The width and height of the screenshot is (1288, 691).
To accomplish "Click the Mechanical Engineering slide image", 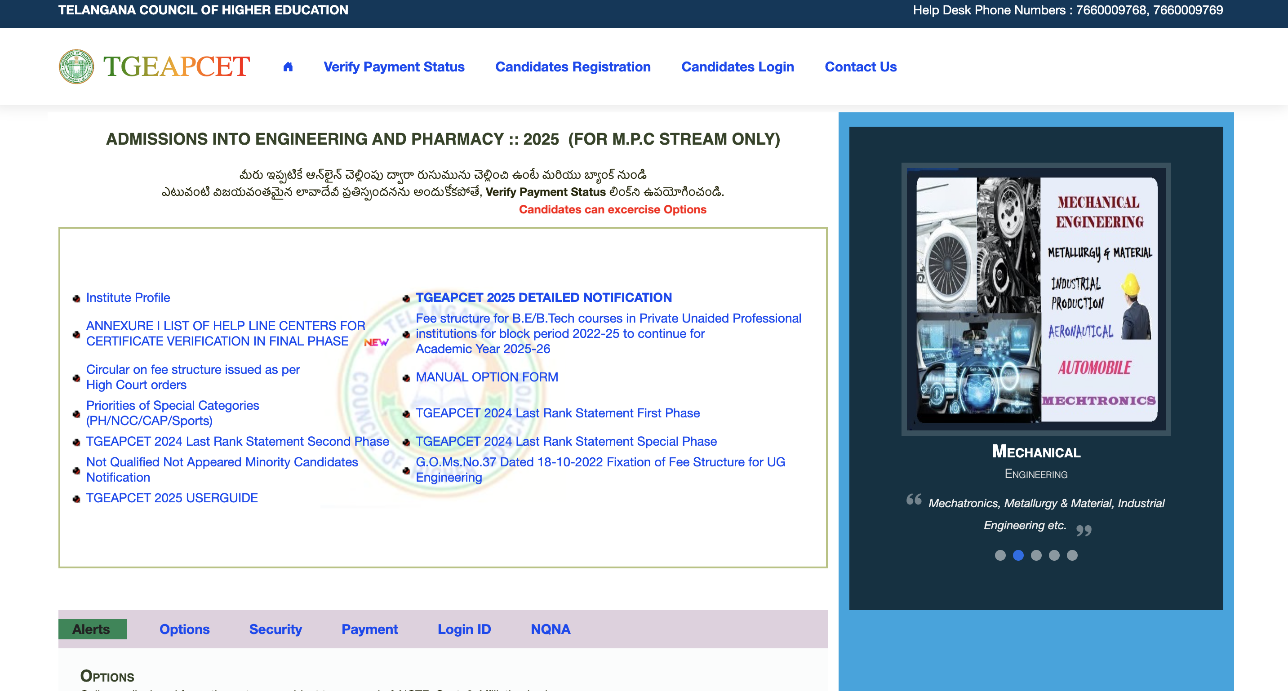I will [x=1036, y=299].
